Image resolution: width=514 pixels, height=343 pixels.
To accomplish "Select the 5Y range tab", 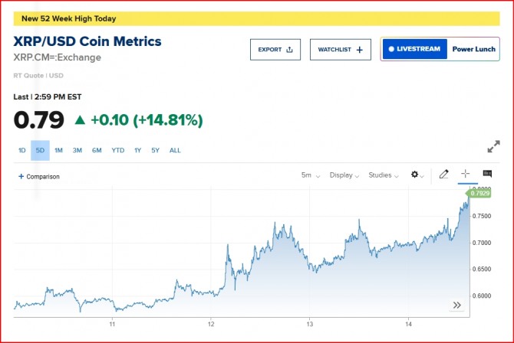I will 155,150.
